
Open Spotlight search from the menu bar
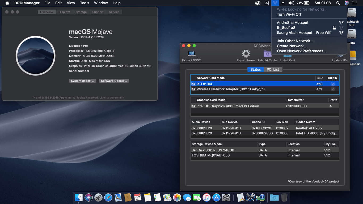click(338, 3)
